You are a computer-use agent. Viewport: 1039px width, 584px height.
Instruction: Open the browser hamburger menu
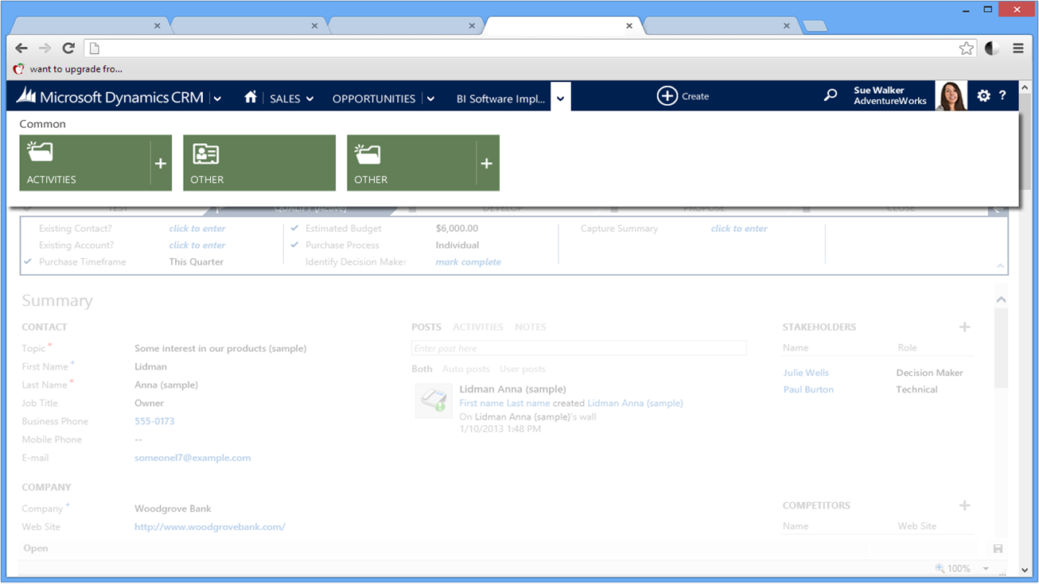1018,48
